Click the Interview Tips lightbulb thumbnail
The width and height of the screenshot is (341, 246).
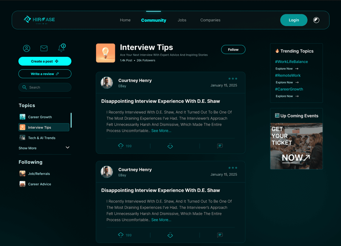point(106,53)
